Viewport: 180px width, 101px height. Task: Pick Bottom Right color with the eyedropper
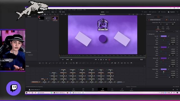(168, 69)
